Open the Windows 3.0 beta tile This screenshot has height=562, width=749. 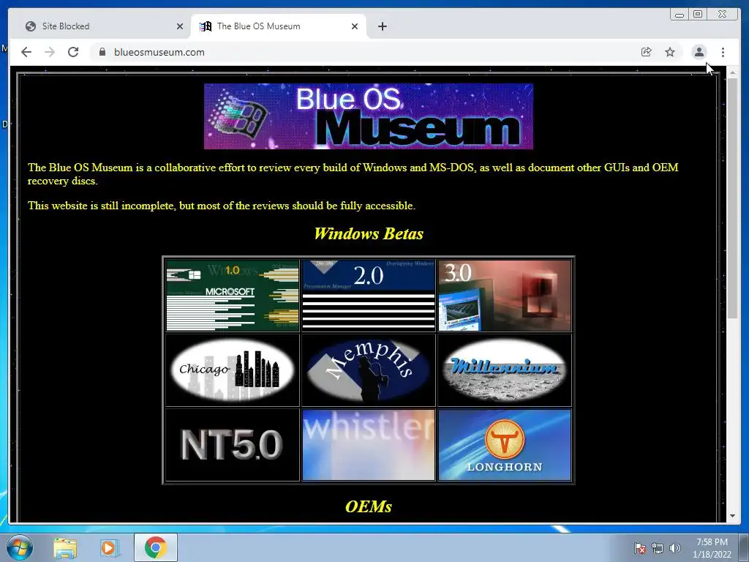[x=505, y=296]
